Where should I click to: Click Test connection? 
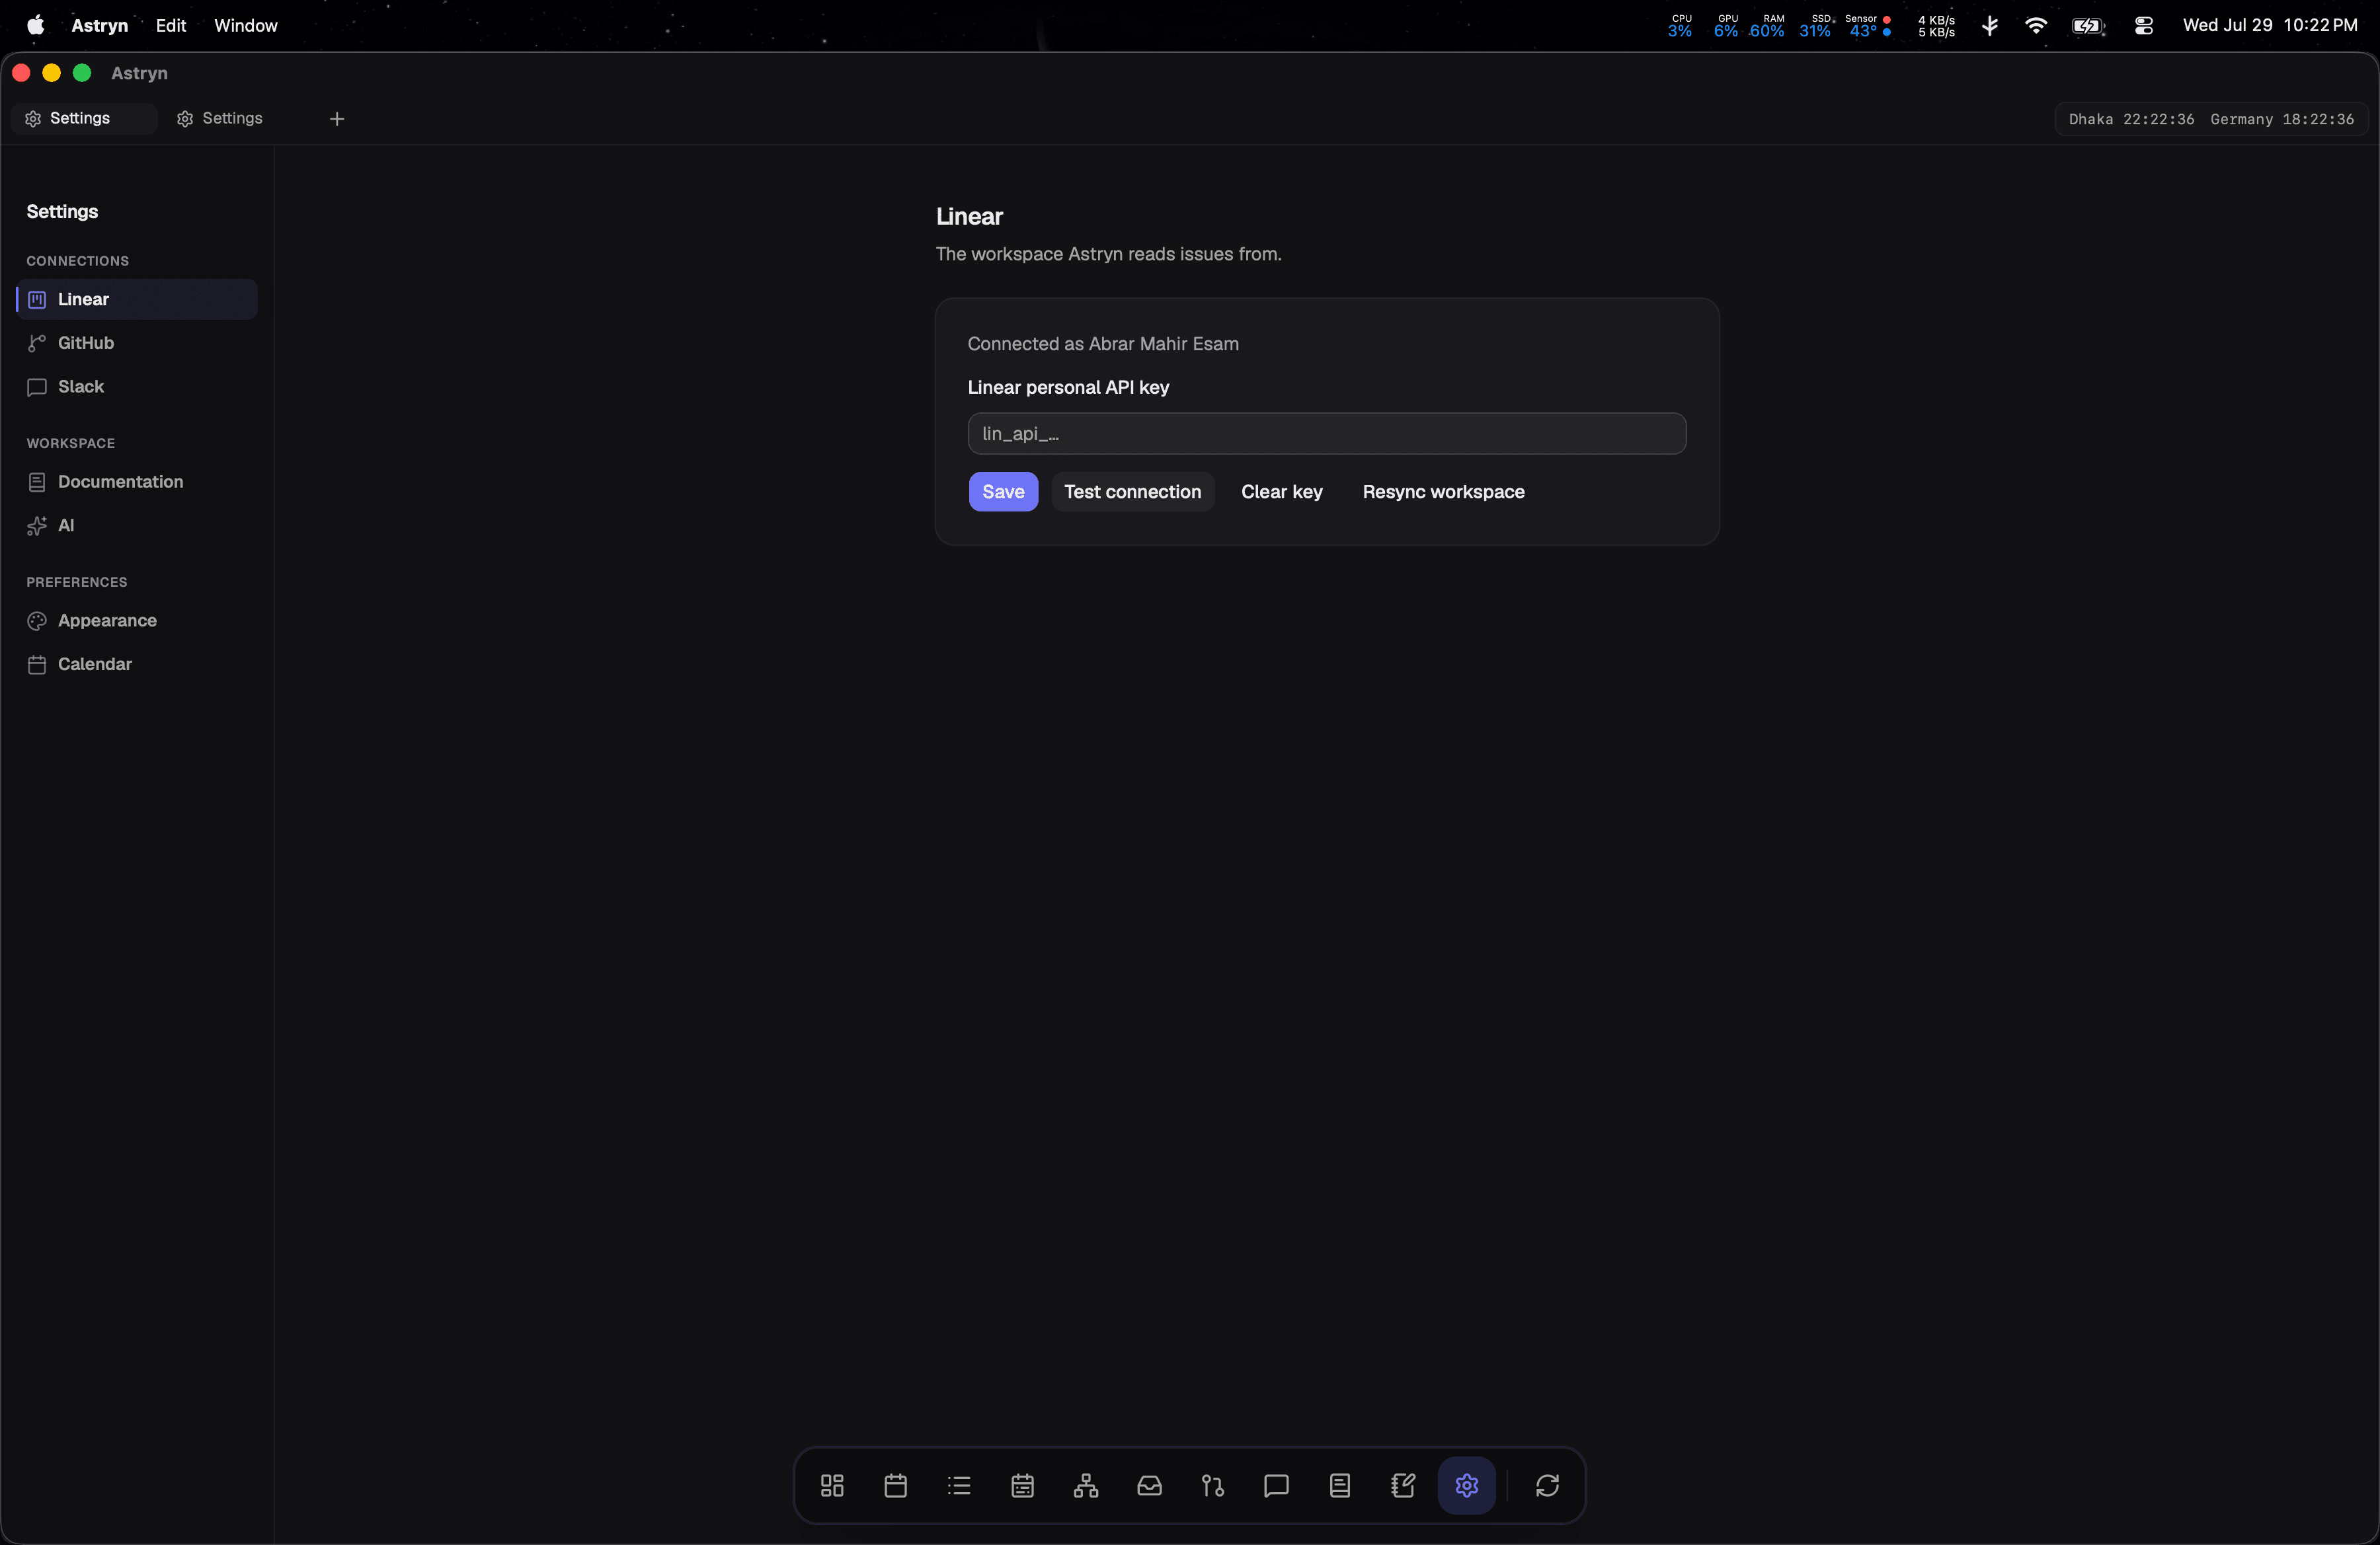click(x=1132, y=492)
